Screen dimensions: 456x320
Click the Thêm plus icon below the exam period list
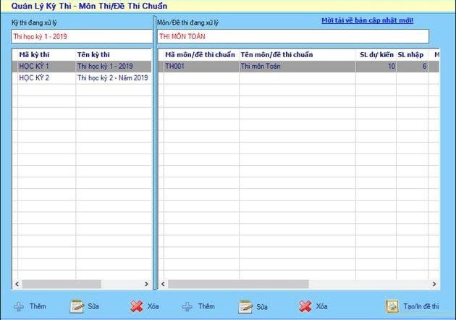point(19,306)
